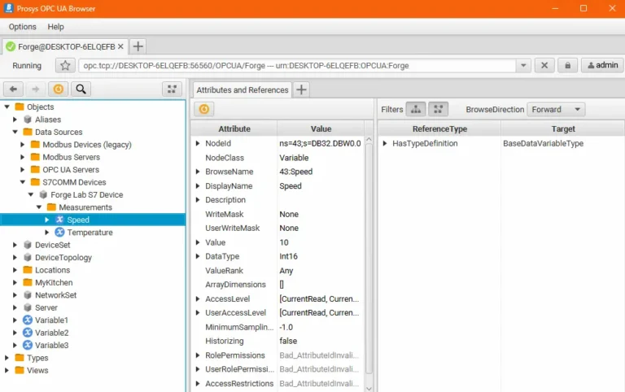625x392 pixels.
Task: Expand the AccessLevel attribute row
Action: click(198, 298)
